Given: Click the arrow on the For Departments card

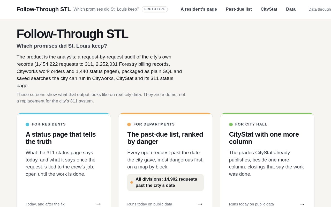Looking at the screenshot, I should [x=200, y=204].
